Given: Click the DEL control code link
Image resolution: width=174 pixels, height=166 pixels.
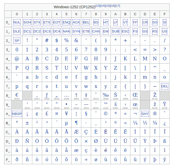Looking at the screenshot, I should pyautogui.click(x=164, y=86).
